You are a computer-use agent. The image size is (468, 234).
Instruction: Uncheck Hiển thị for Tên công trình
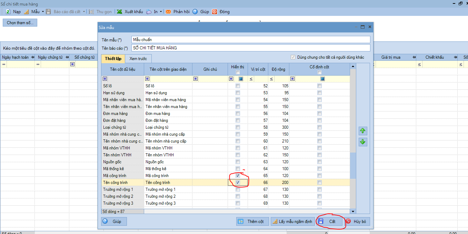click(238, 183)
